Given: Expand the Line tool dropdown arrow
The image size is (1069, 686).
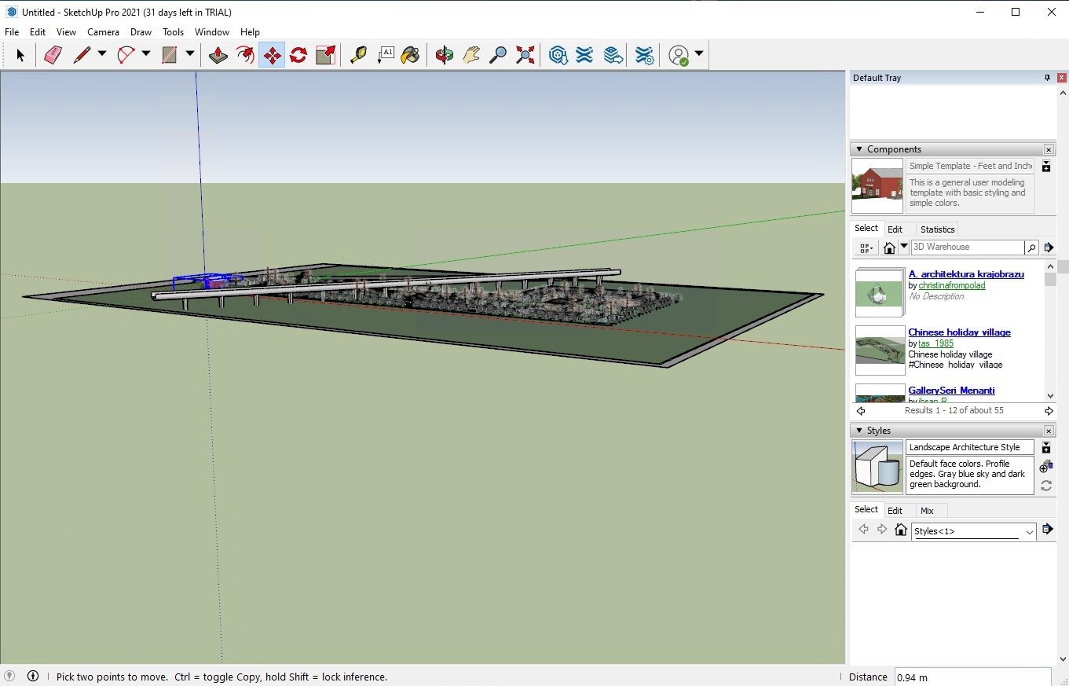Looking at the screenshot, I should click(x=102, y=54).
